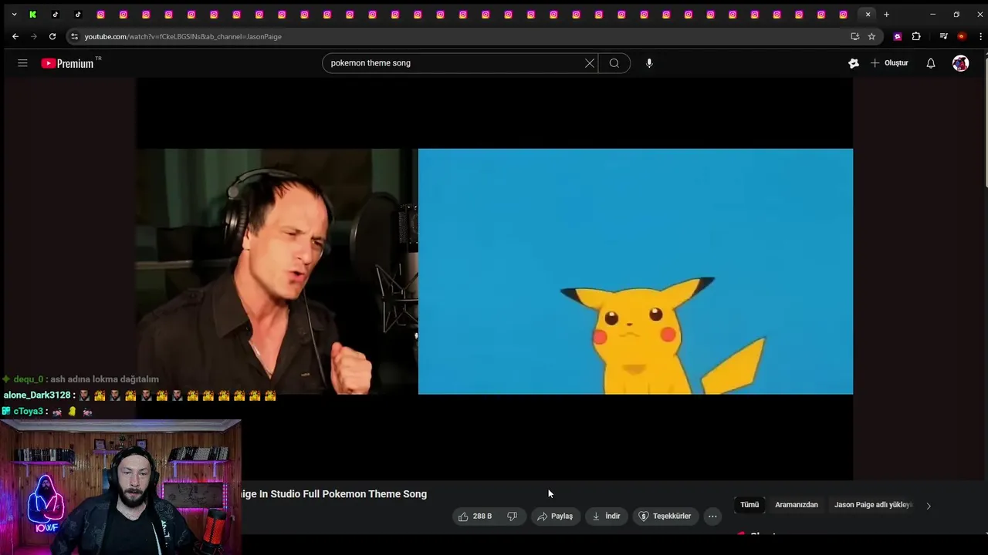Click the address bar URL

[183, 36]
